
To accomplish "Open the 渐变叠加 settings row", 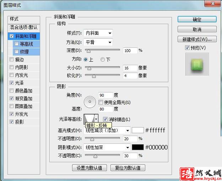I will [24, 98].
